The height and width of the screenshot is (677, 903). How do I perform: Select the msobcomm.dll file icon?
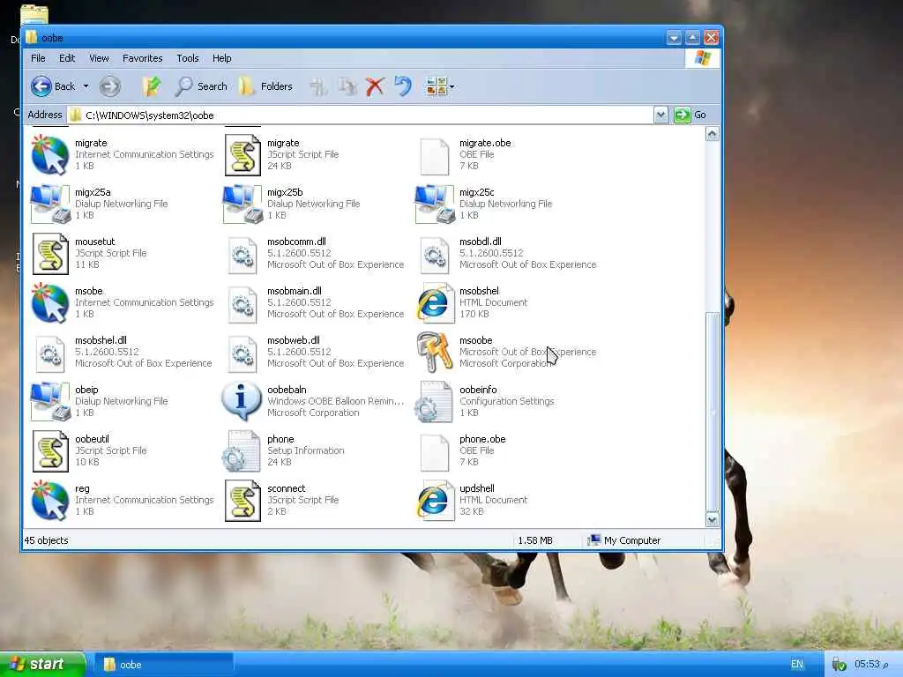243,255
